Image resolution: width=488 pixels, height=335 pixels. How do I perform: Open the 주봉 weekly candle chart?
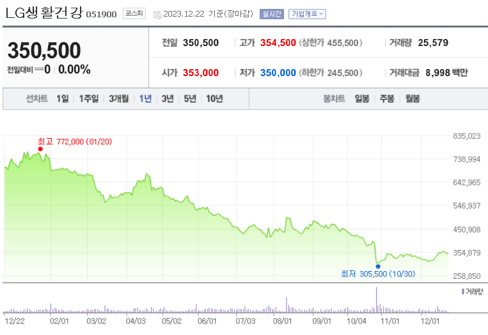(x=387, y=99)
